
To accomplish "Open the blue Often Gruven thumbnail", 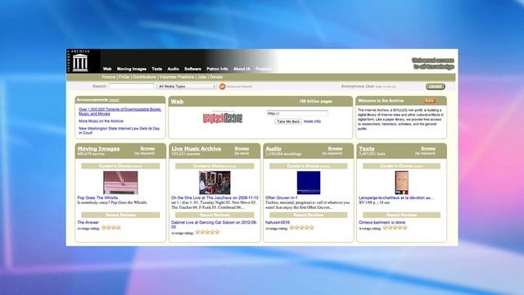I will (x=309, y=183).
